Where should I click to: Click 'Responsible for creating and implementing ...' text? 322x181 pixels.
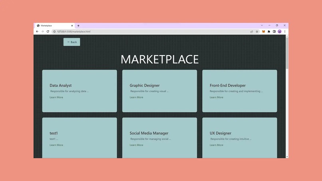pos(236,91)
